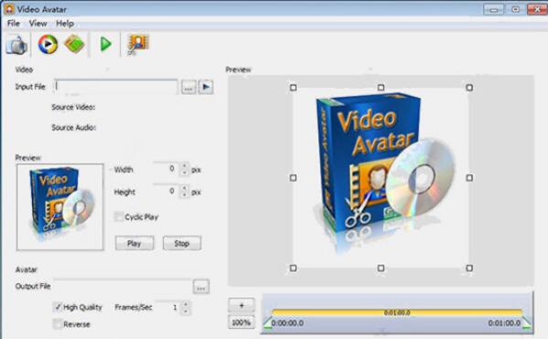Maximize the Video Avatar window

tap(515, 9)
